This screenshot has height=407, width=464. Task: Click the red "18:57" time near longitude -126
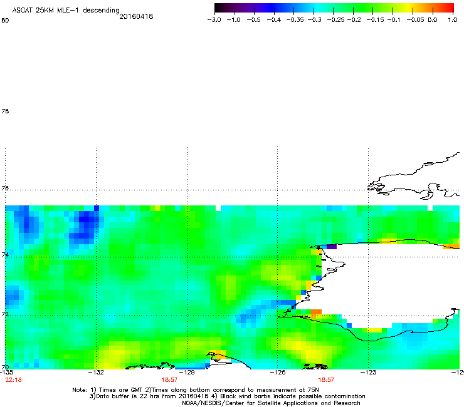(x=326, y=380)
